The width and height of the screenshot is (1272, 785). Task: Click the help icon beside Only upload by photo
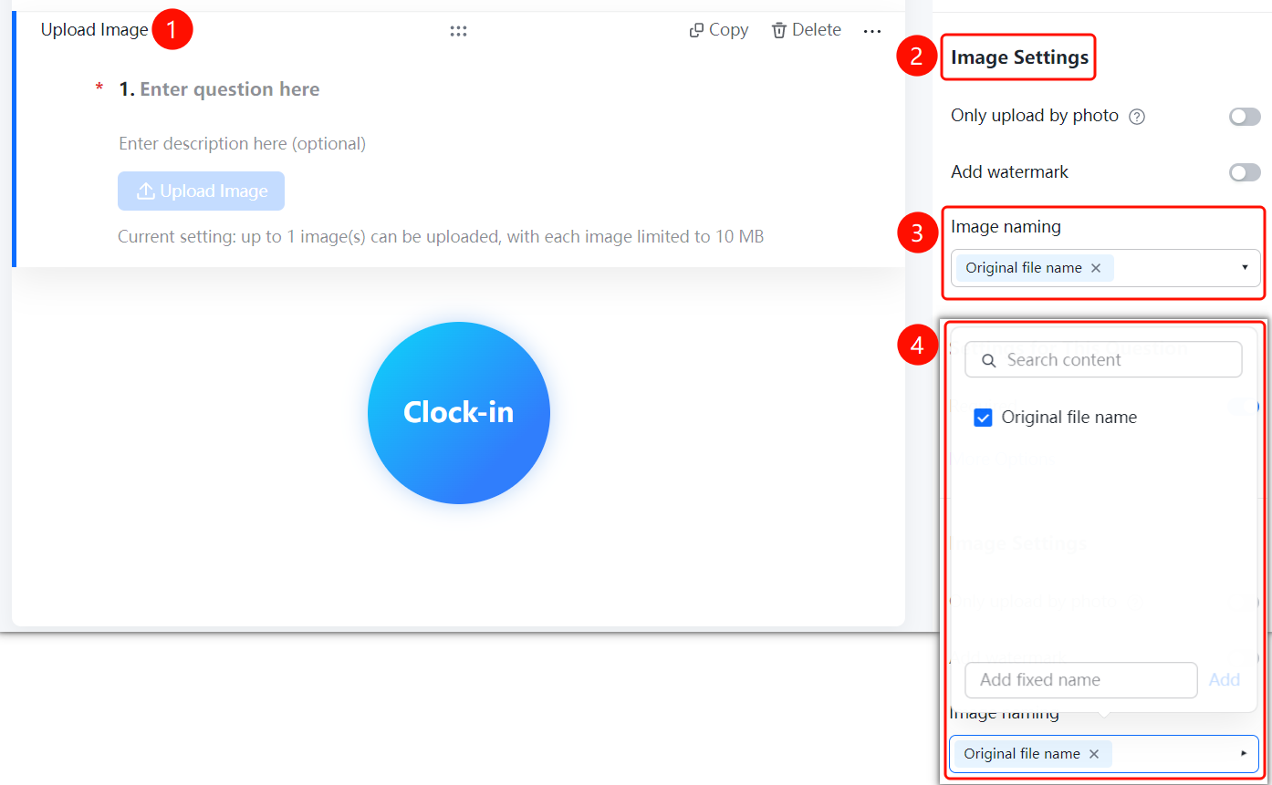click(1137, 117)
